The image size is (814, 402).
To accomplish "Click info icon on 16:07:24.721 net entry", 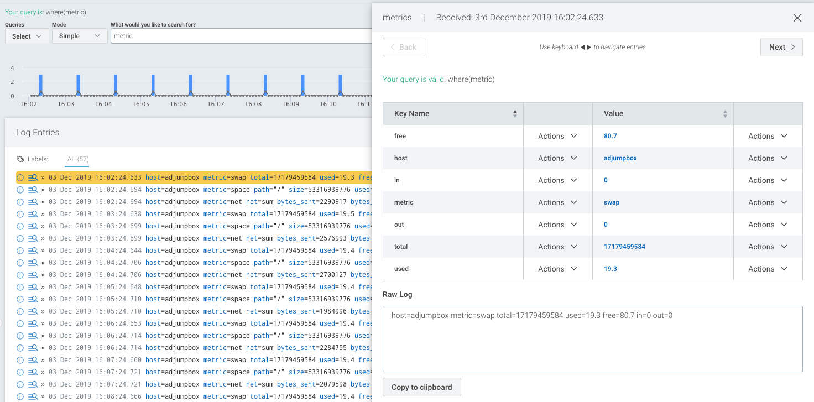I will [20, 384].
